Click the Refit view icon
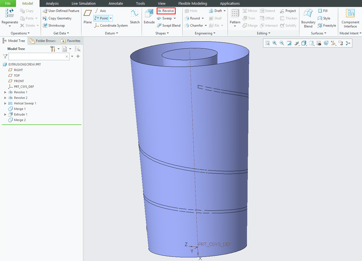The image size is (362, 261). 267,43
